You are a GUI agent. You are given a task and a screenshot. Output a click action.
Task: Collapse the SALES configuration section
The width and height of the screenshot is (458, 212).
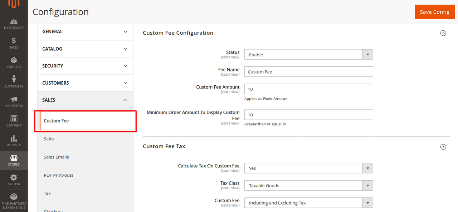[85, 100]
